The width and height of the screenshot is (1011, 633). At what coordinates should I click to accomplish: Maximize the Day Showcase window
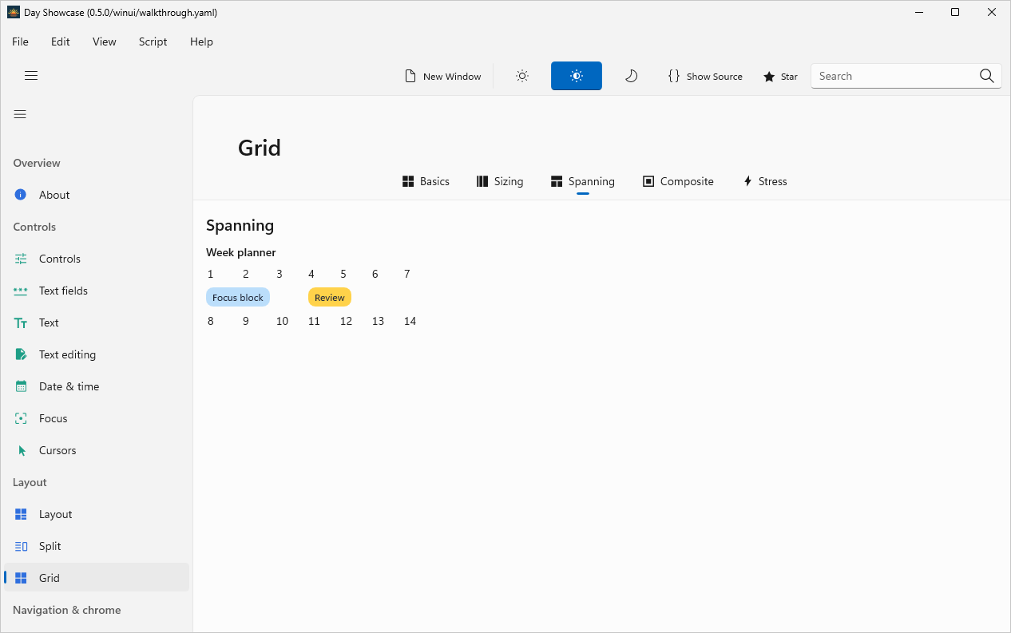tap(955, 12)
